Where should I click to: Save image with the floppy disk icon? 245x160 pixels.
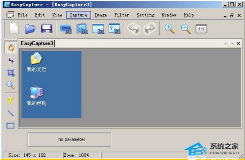(47, 29)
